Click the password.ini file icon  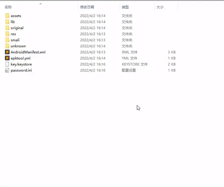point(7,70)
